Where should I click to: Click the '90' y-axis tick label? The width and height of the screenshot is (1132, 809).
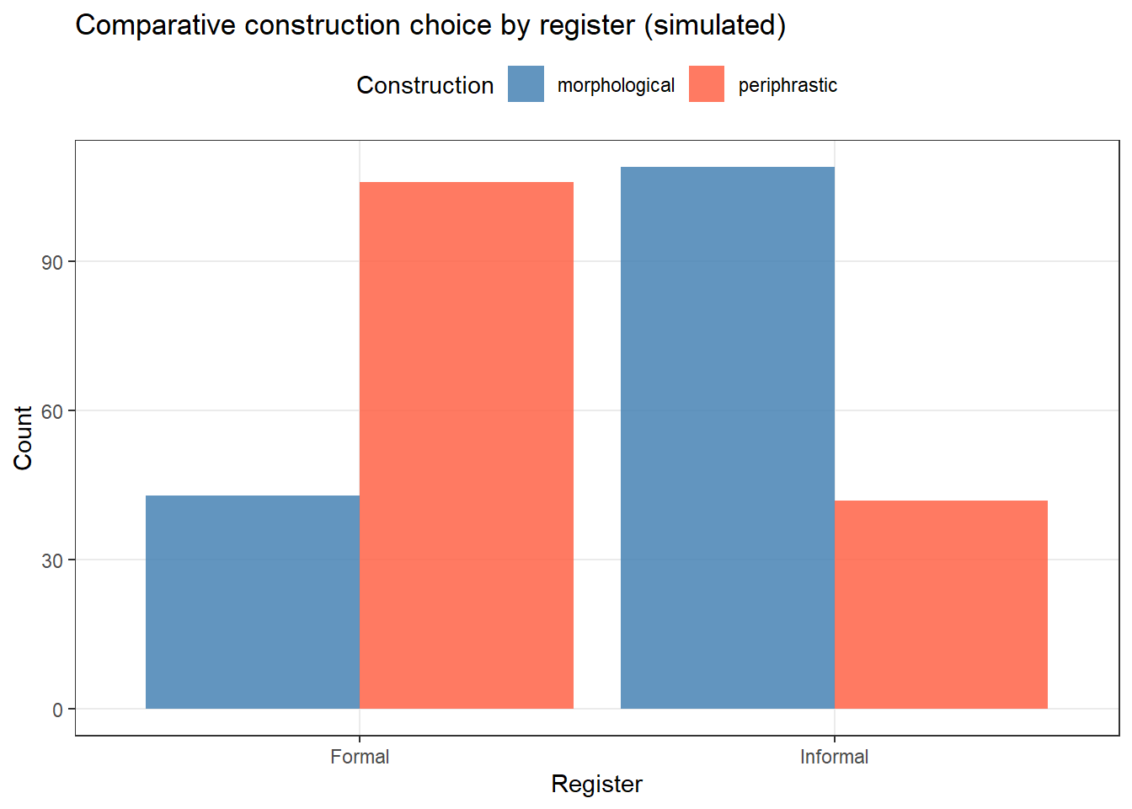tap(52, 262)
